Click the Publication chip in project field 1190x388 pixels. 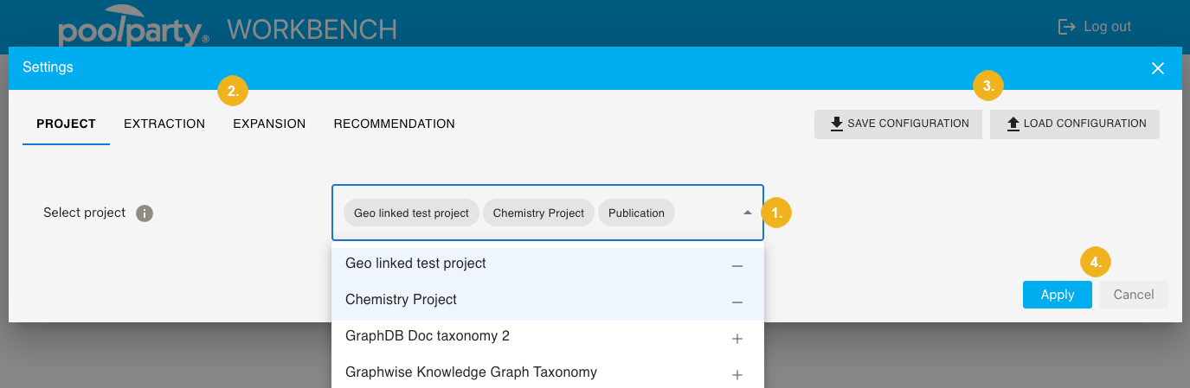636,213
